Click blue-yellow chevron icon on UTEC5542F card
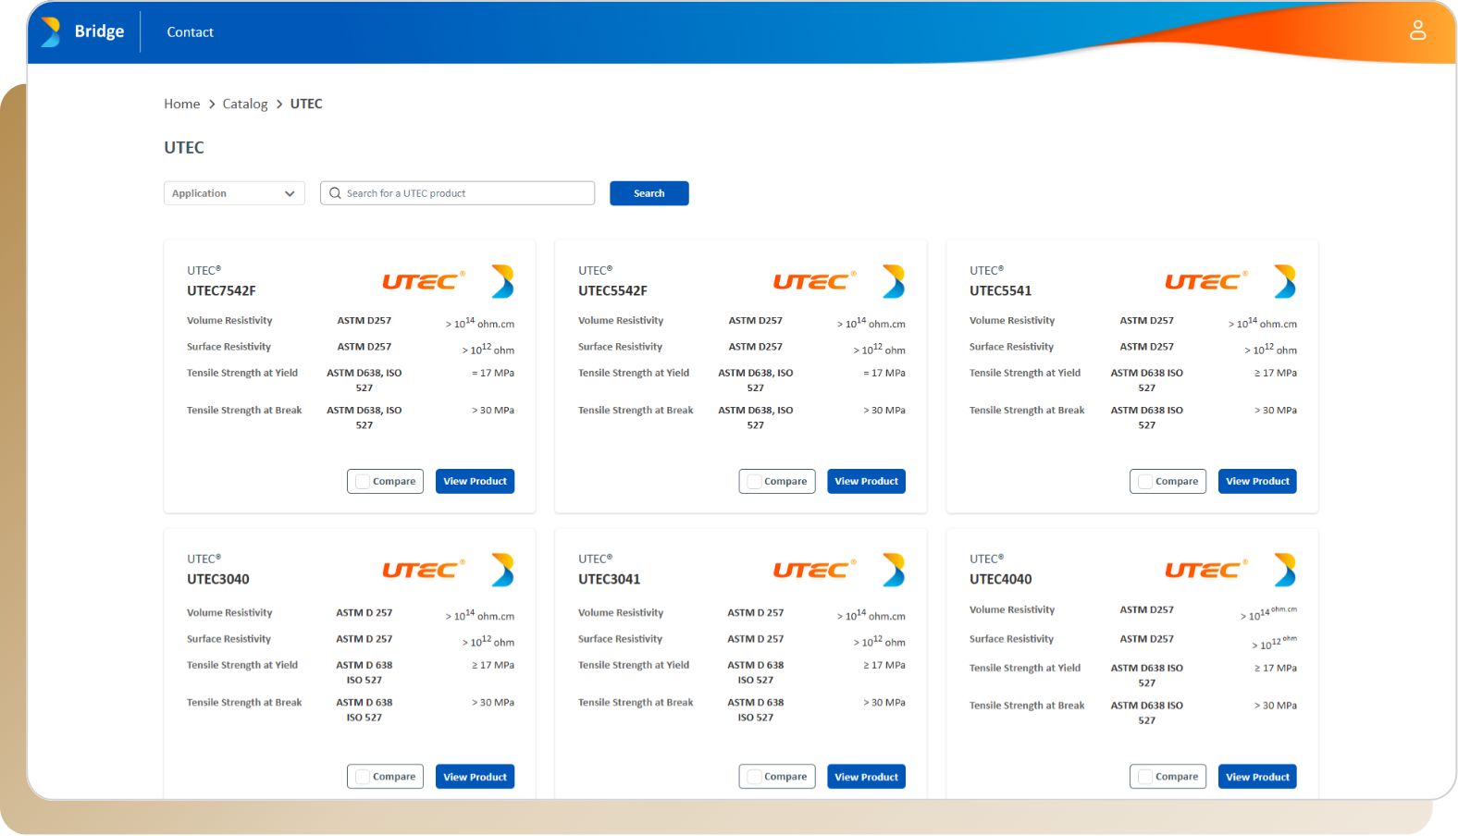Screen dimensions: 1458x836 (x=894, y=281)
